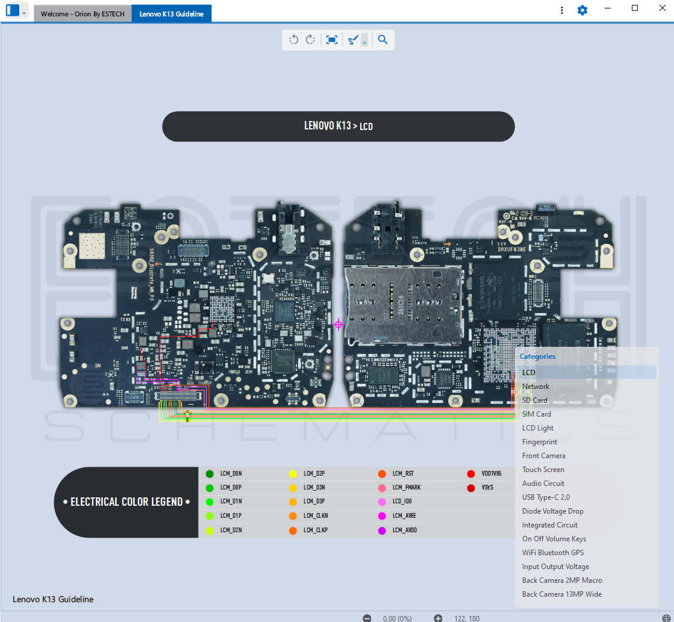
Task: Open Back Camera 13MP Wide category
Action: pos(587,594)
